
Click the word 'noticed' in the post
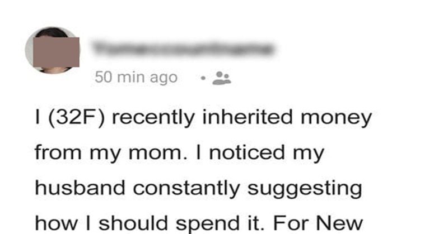[247, 152]
